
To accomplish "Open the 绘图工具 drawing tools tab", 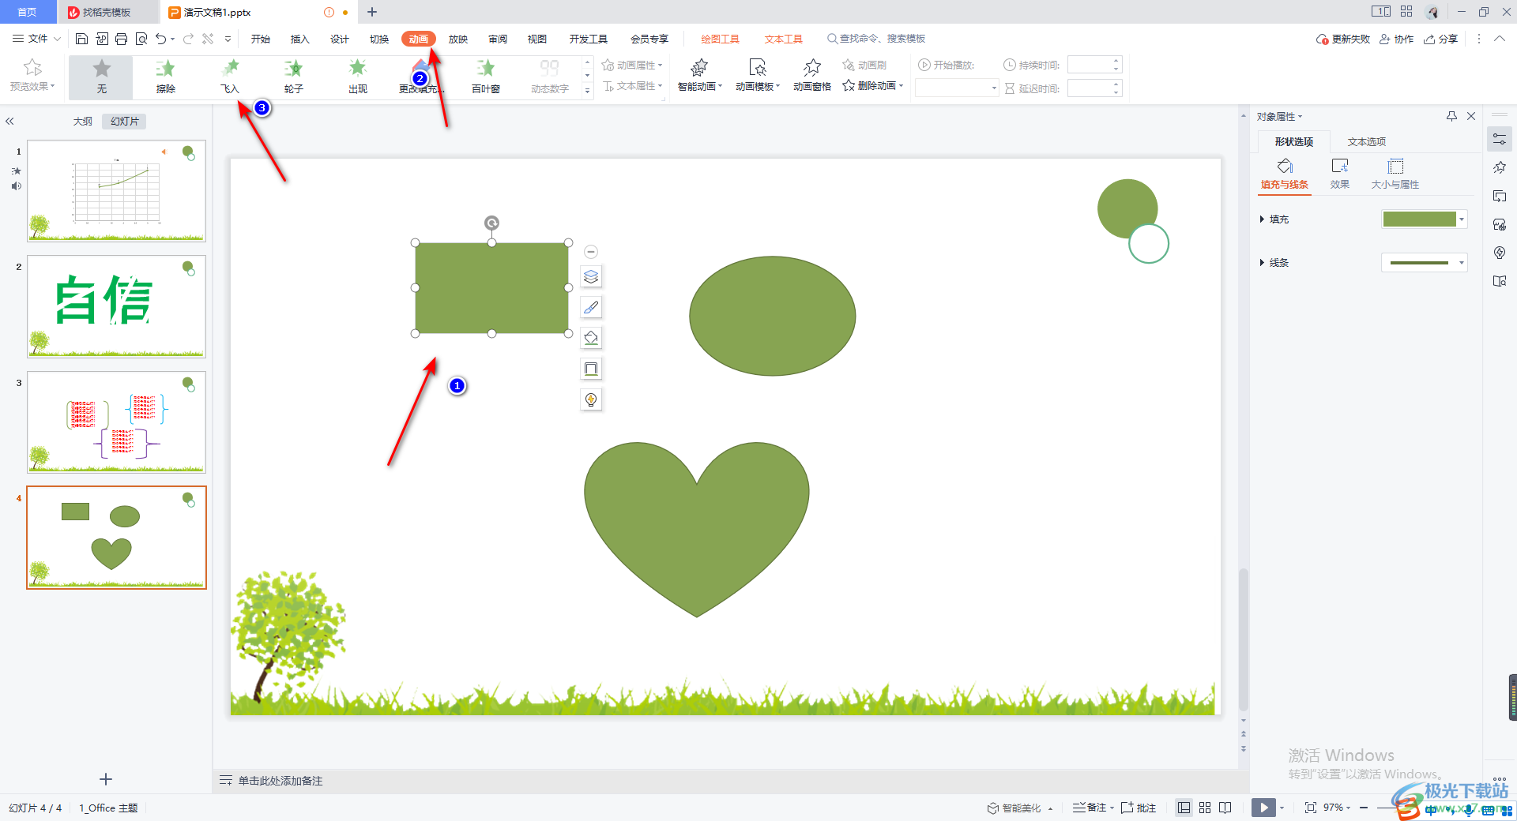I will (721, 39).
